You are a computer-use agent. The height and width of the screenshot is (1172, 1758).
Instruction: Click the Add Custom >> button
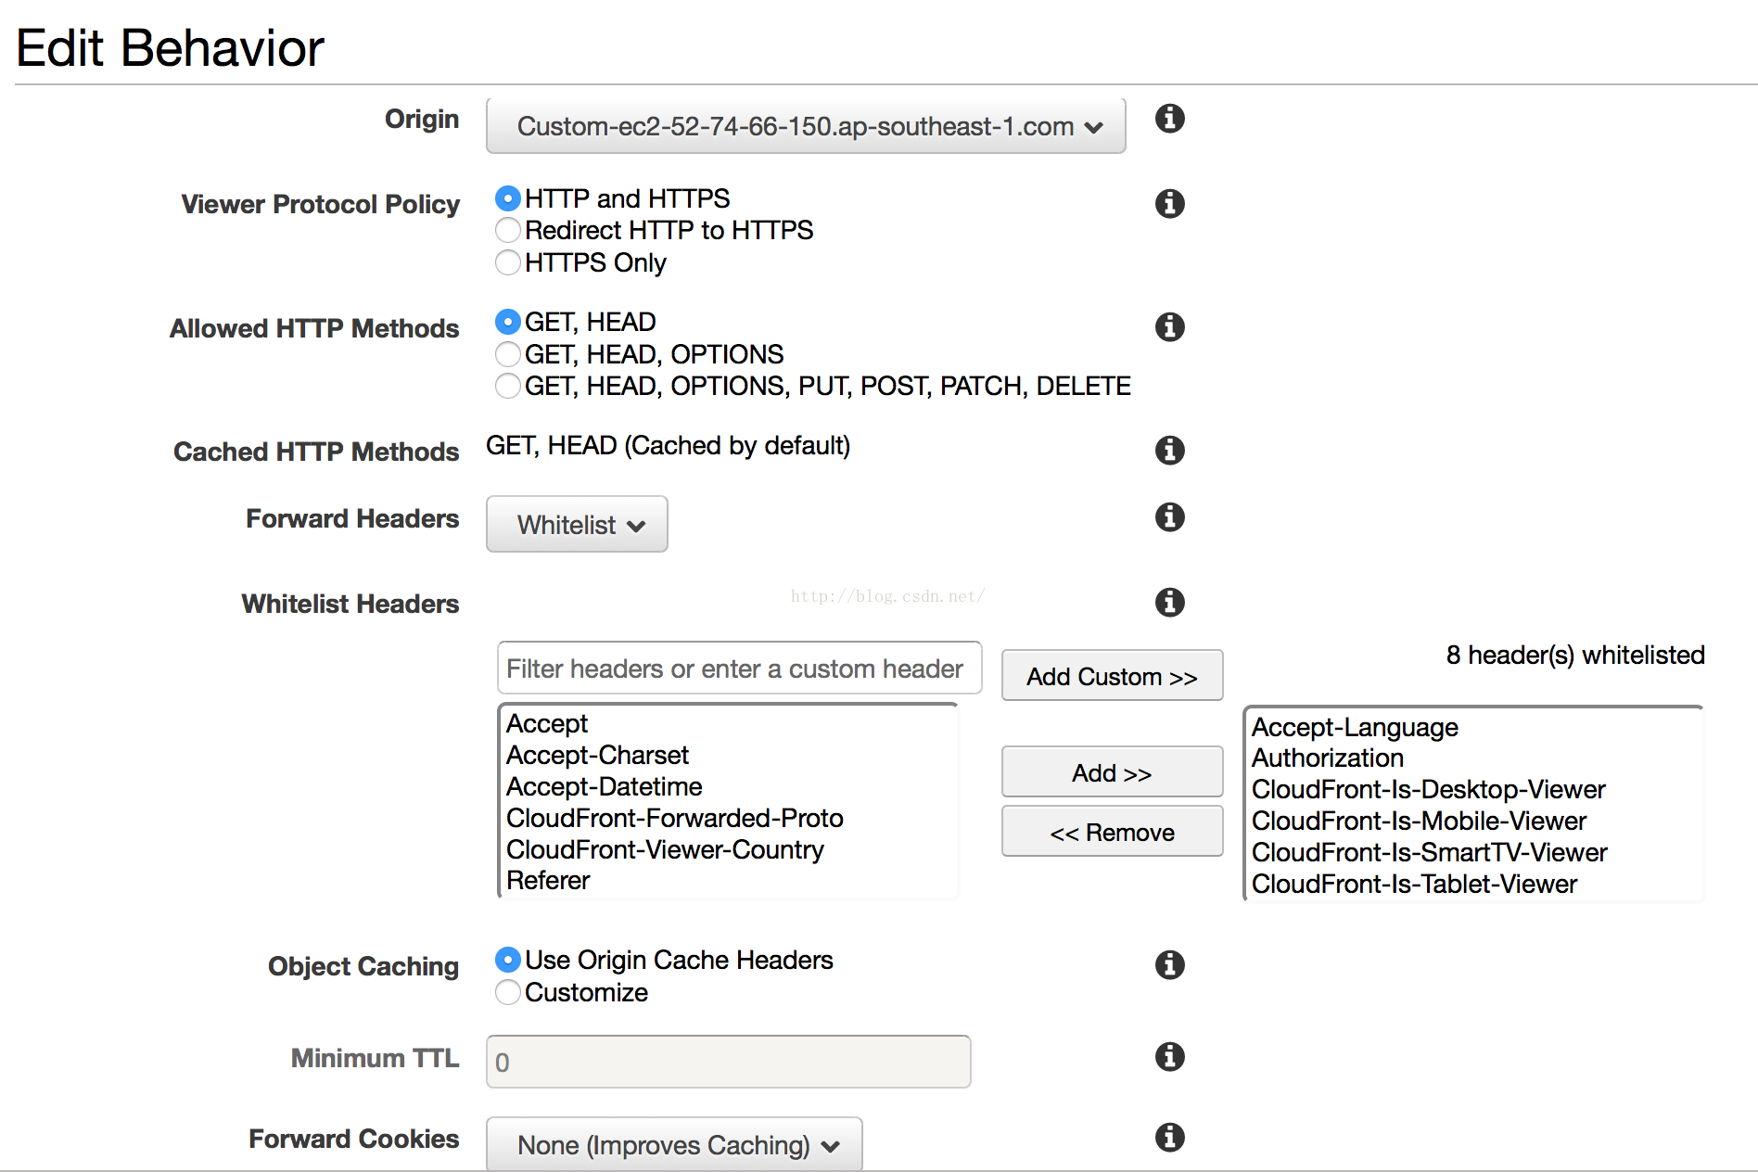[x=1112, y=676]
